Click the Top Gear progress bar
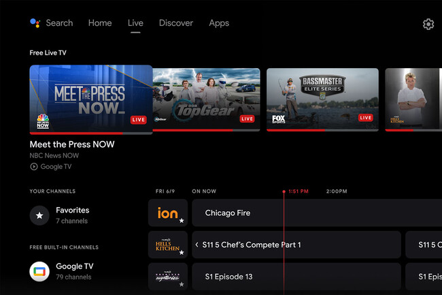This screenshot has width=442, height=295. tap(206, 130)
